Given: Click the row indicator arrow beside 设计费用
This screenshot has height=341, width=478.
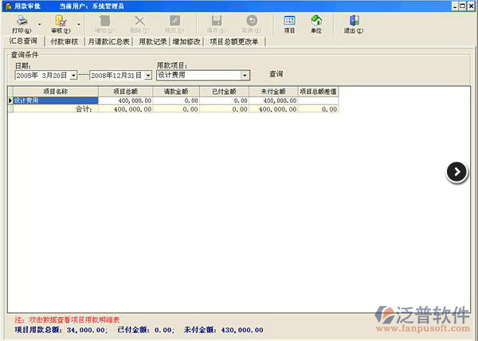Looking at the screenshot, I should 10,100.
